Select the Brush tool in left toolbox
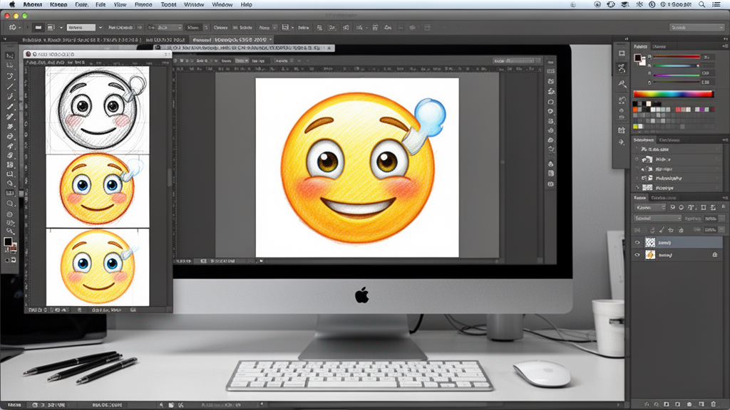This screenshot has width=730, height=410. pos(10,107)
